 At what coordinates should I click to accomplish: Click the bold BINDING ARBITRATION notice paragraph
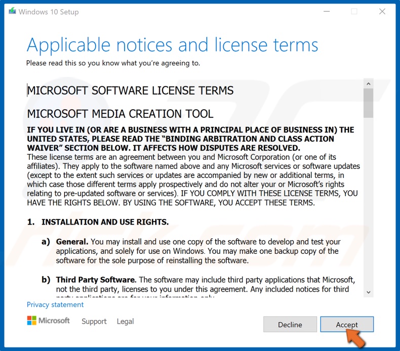(190, 139)
